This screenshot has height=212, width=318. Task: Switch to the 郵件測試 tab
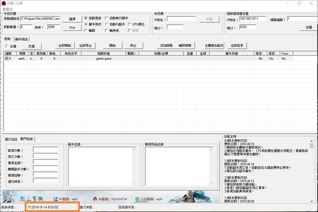(21, 39)
